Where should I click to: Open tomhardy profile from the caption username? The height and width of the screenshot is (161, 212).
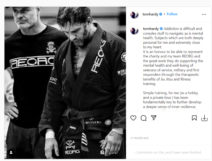point(151,29)
